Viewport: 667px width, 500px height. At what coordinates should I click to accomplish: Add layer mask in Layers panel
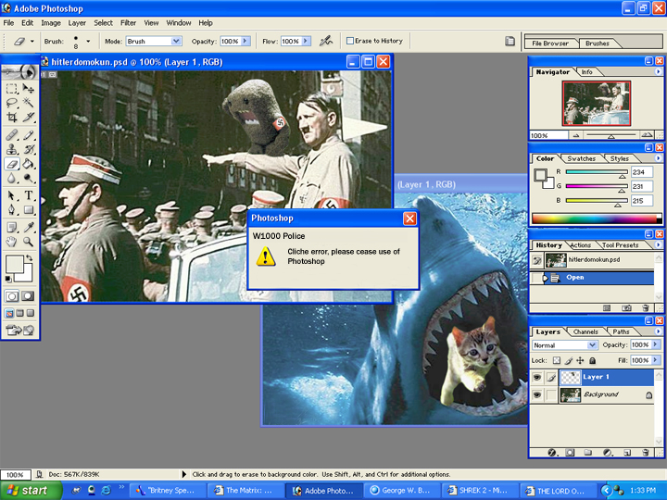pos(570,453)
